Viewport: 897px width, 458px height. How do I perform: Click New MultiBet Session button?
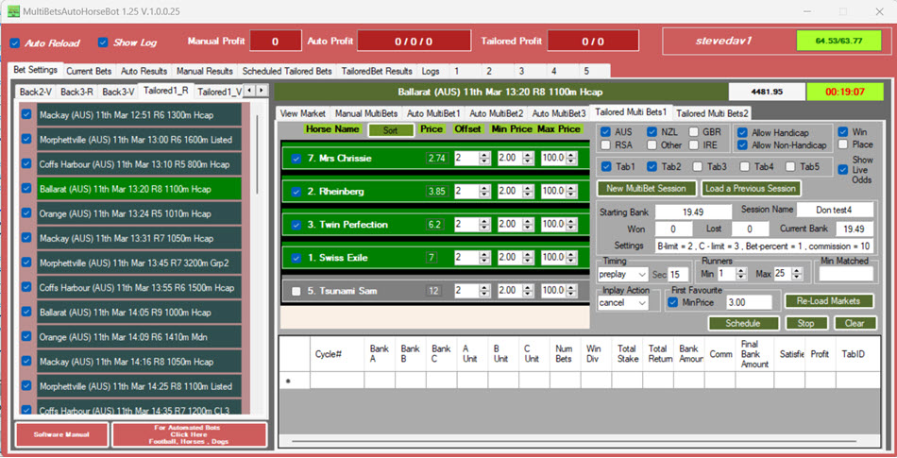click(x=647, y=188)
